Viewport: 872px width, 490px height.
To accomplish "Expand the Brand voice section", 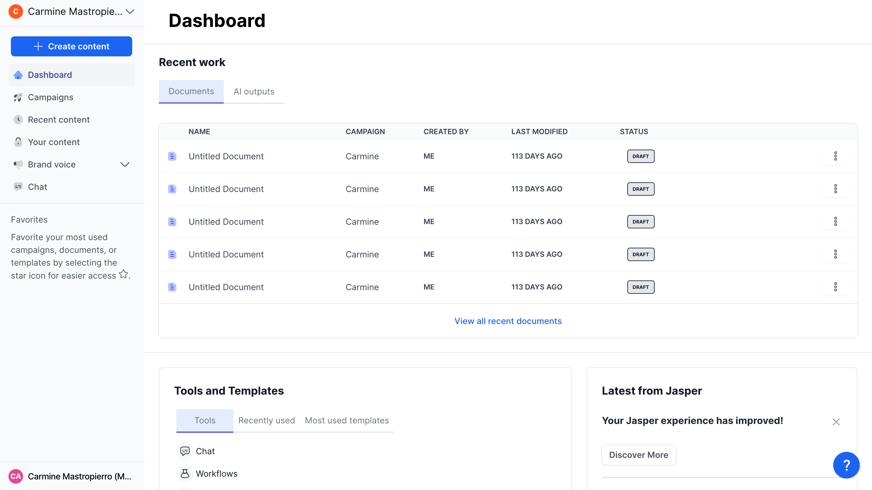I will click(x=125, y=164).
